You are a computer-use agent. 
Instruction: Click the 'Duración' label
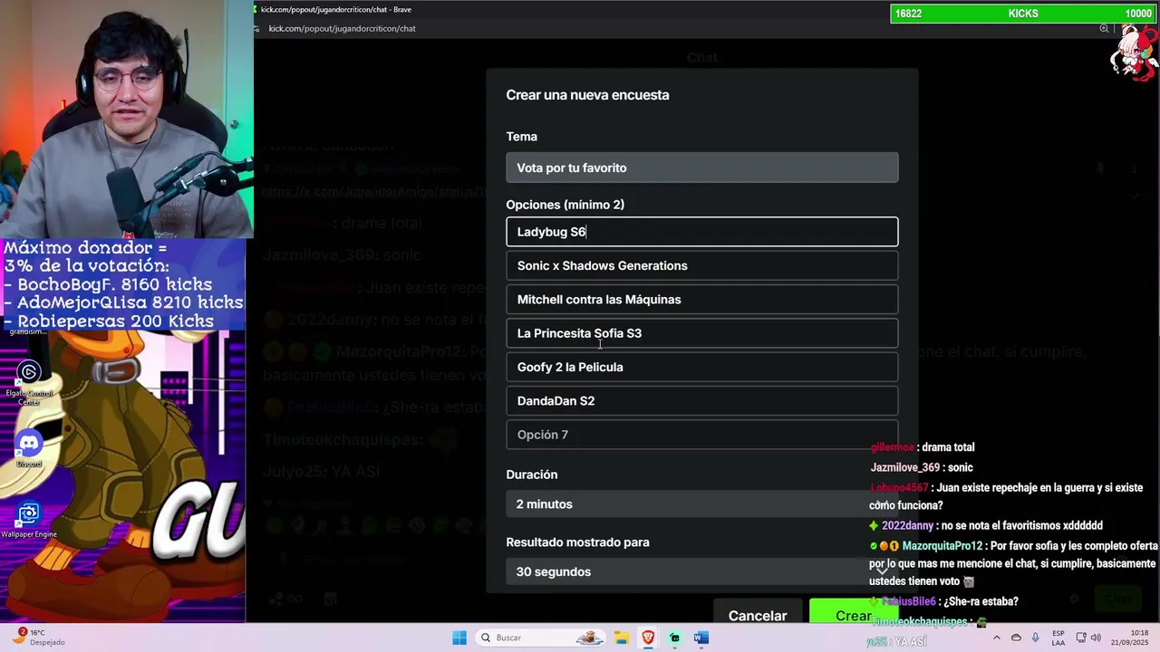point(532,475)
